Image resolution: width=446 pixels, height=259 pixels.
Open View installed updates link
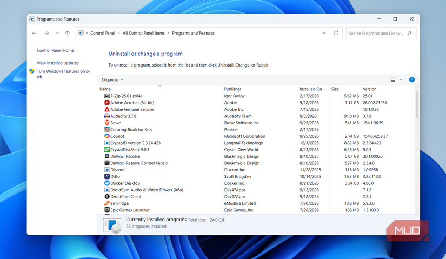click(58, 63)
